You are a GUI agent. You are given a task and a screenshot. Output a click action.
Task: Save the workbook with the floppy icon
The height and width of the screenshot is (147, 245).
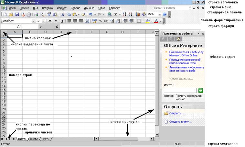pos(17,14)
